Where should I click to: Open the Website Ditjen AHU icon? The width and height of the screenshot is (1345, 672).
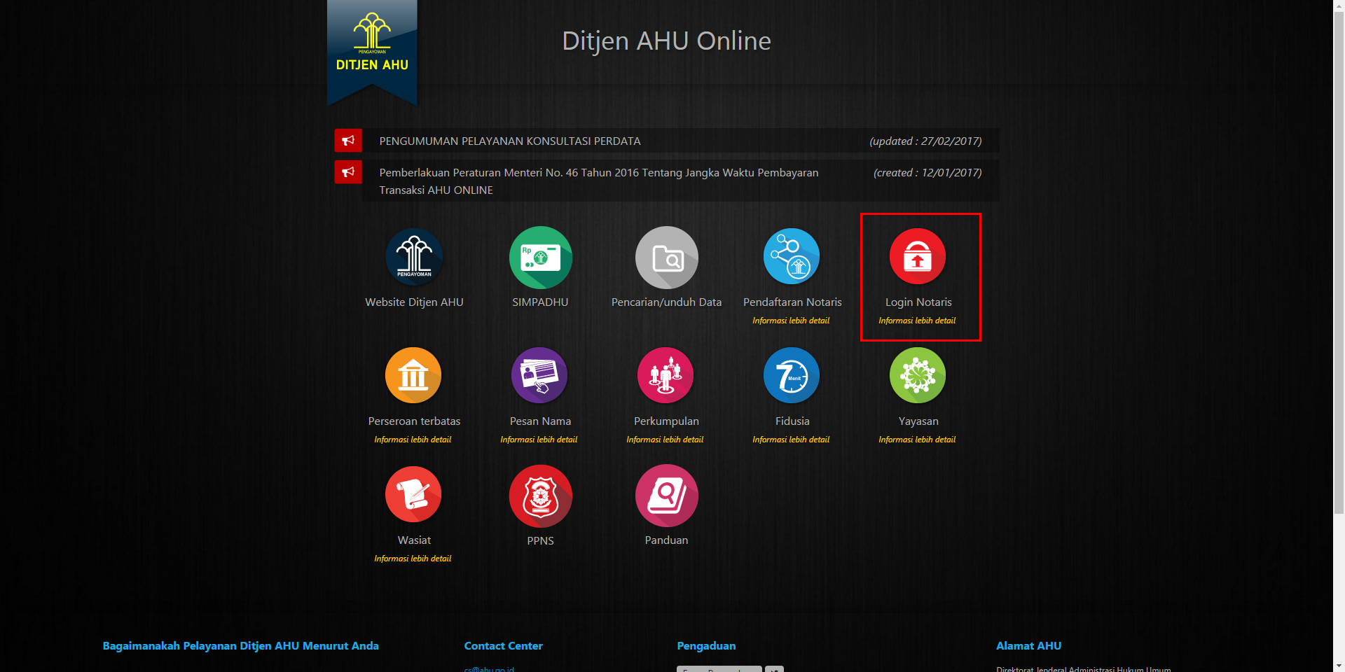click(414, 257)
